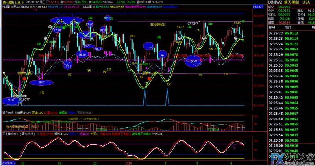
Task: Click the K线图 label in main chart header
Action: point(6,7)
